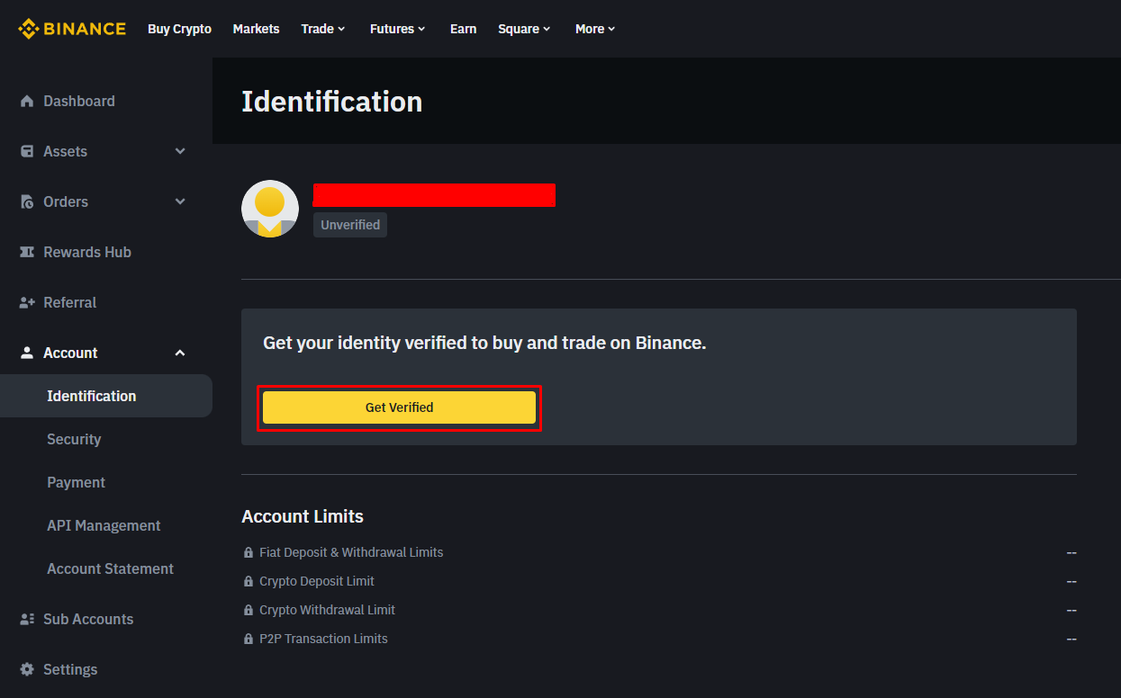1121x698 pixels.
Task: Open the Futures dropdown menu
Action: click(x=398, y=29)
